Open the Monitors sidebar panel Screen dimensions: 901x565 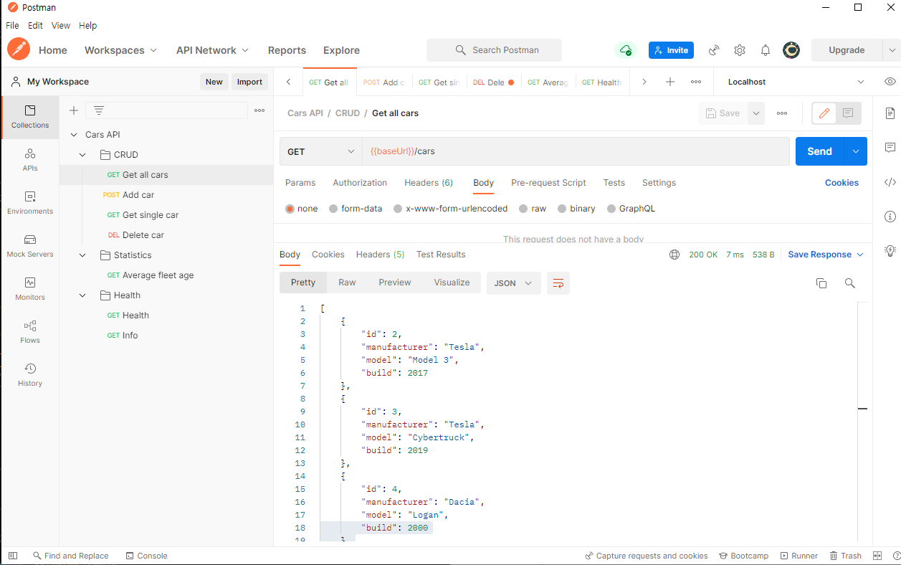tap(30, 290)
